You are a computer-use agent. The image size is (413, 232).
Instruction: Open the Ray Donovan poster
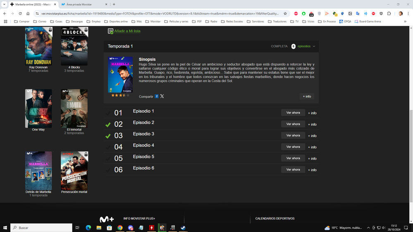tap(38, 46)
